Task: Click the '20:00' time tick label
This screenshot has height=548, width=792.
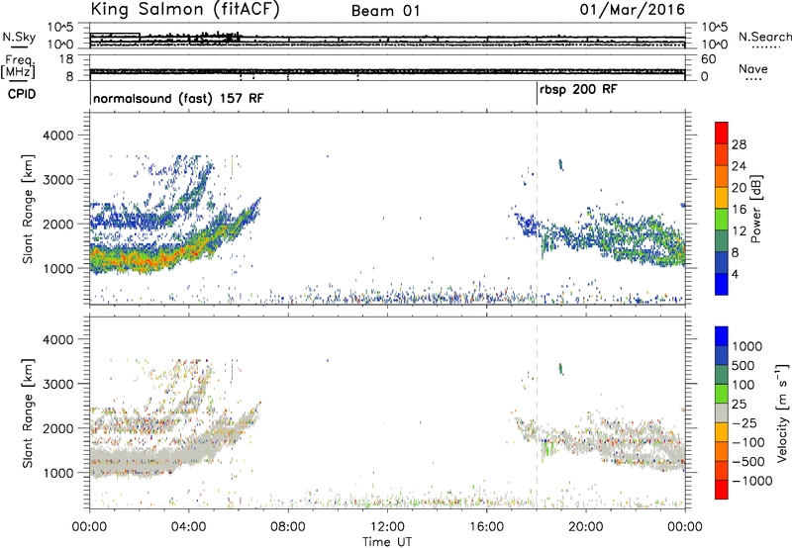Action: click(586, 527)
